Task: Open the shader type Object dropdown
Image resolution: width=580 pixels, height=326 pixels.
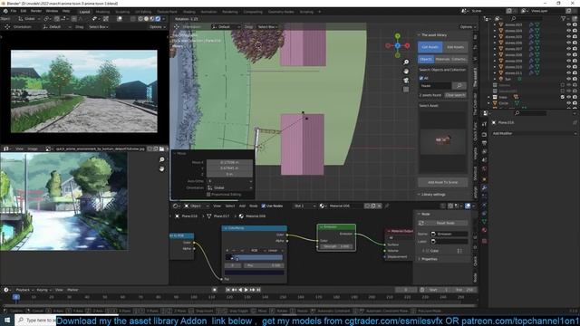Action: coord(196,206)
